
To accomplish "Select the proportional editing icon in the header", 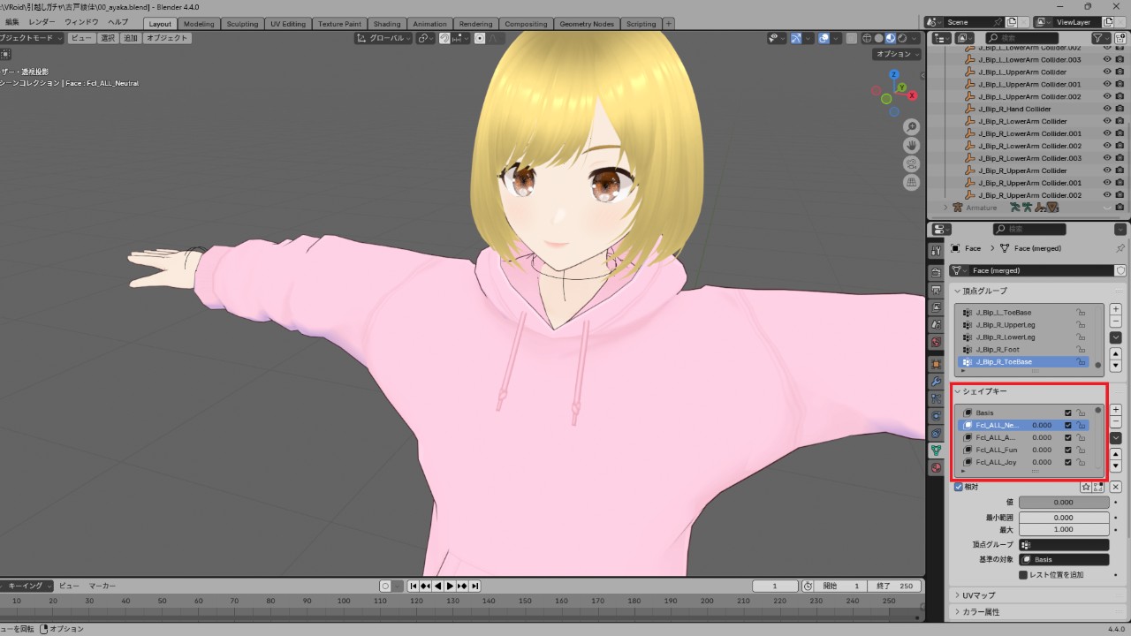I will tap(479, 38).
